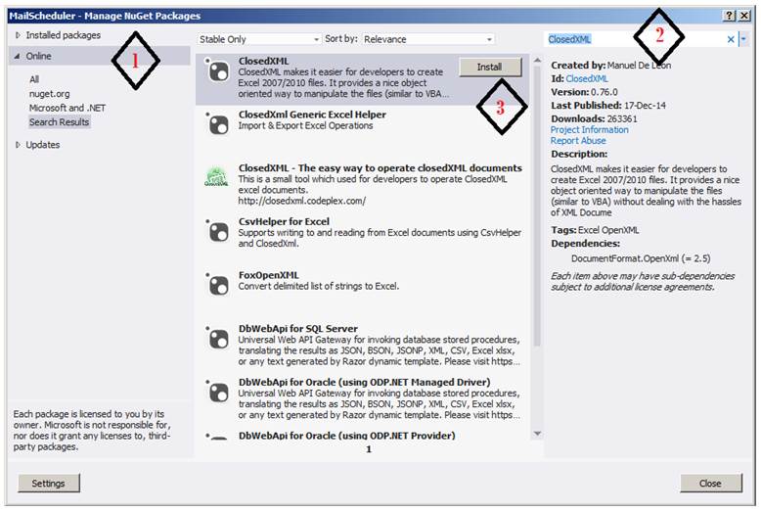Open the Stable Only dropdown

[259, 39]
